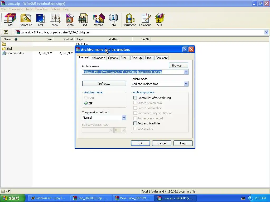Viewport: 270px width, 202px height.
Task: Open the Favorites menu
Action: coord(41,9)
